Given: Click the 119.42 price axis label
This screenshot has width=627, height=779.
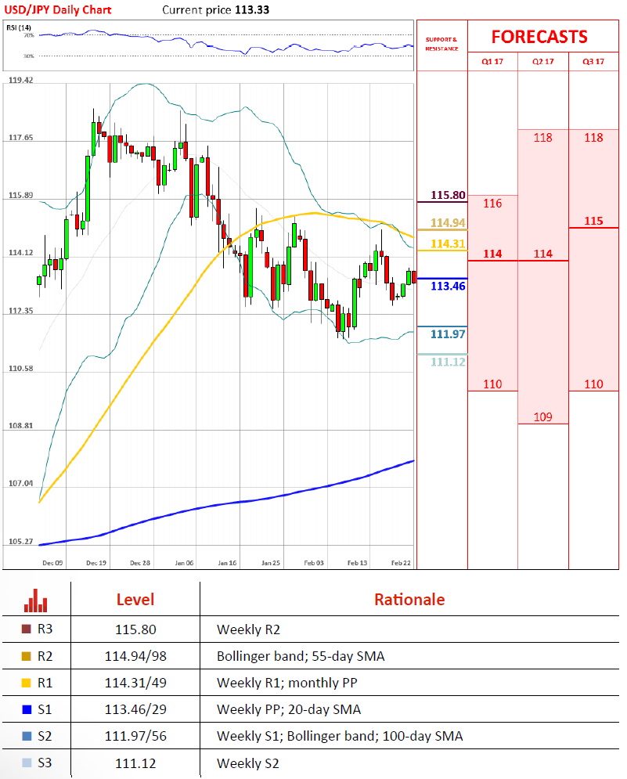Looking at the screenshot, I should [21, 80].
